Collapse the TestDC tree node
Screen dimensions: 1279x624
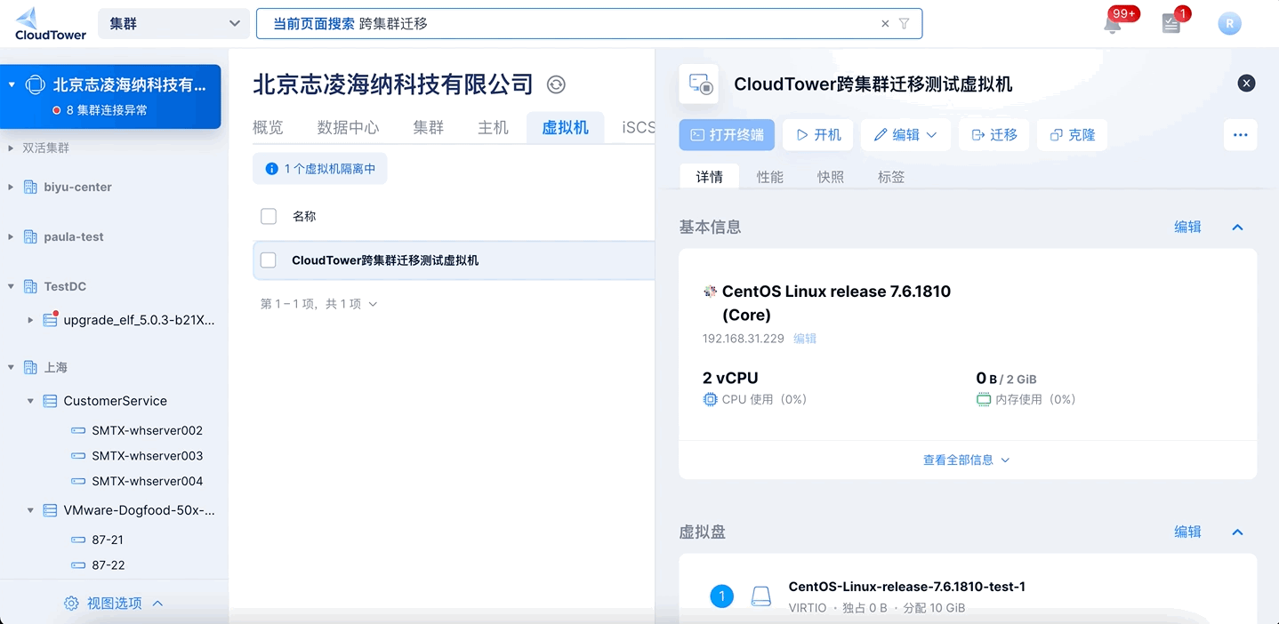(11, 287)
